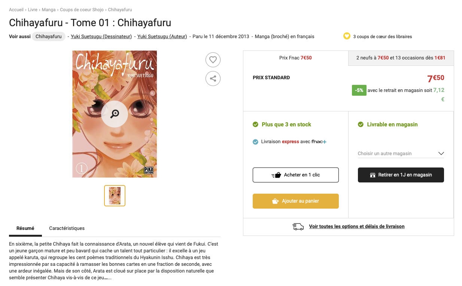
Task: Click 'Retirer en 1J en magasin' button
Action: point(401,175)
